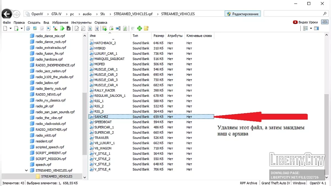Viewport: 331px width, 186px height.
Task: Toggle the preview pane layout icon
Action: pyautogui.click(x=316, y=28)
